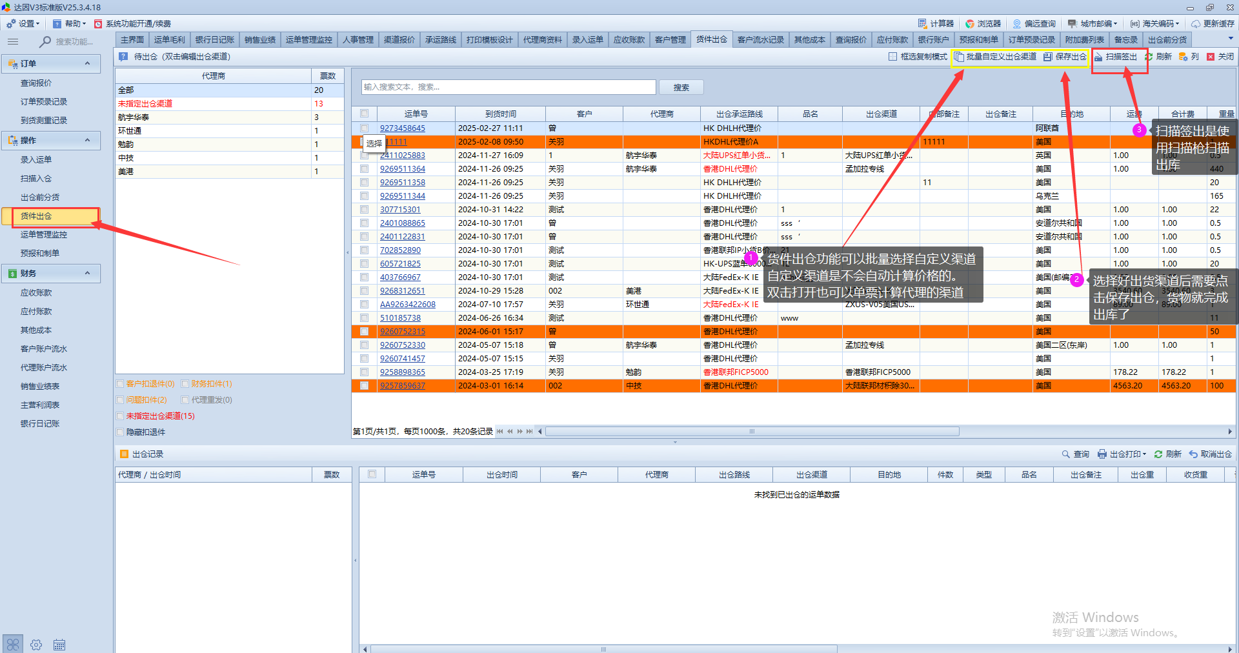The width and height of the screenshot is (1239, 653).
Task: Click 批量自定义出仓渠道 toolbar icon
Action: coord(959,57)
